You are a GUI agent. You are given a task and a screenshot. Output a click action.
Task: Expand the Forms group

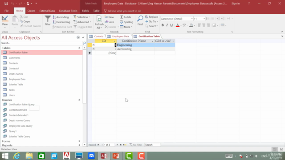79,141
